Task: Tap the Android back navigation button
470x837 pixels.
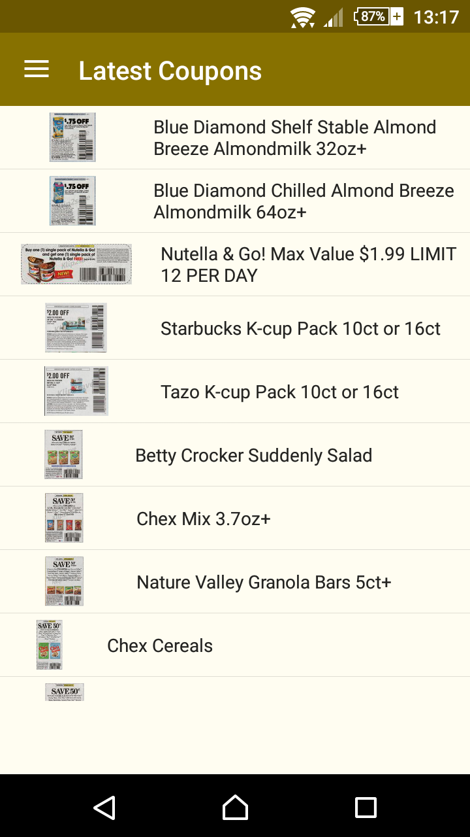Action: (104, 808)
